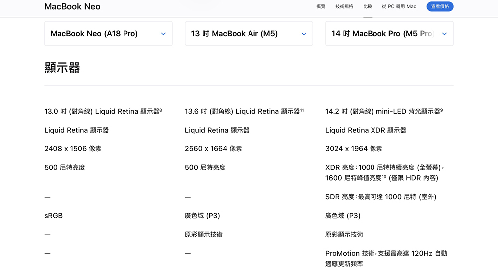This screenshot has height=279, width=498.
Task: Open the 13 吋 MacBook Air (M5) dropdown
Action: (249, 34)
